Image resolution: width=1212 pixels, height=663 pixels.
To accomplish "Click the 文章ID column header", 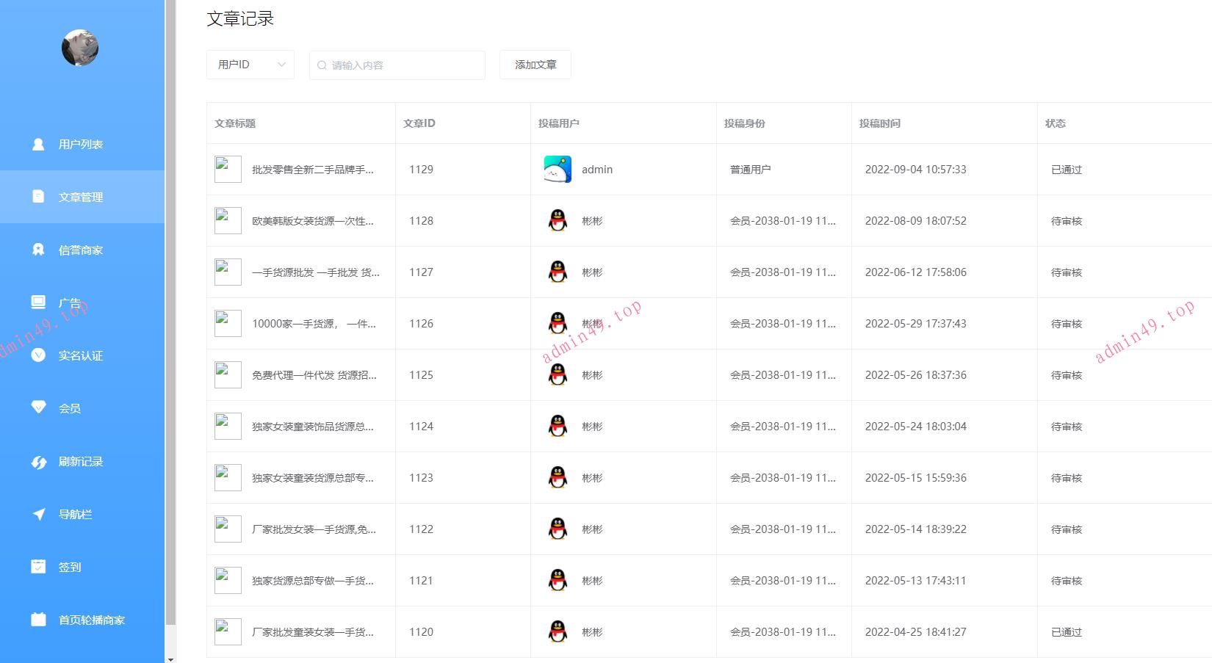I will click(419, 123).
